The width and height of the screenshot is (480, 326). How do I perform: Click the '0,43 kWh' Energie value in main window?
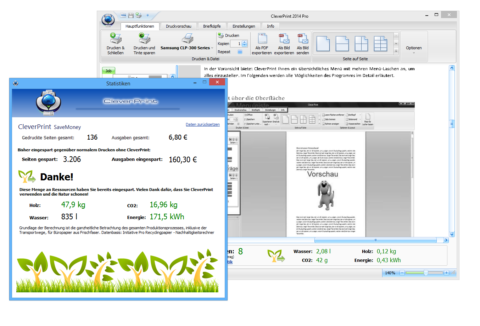click(x=389, y=260)
